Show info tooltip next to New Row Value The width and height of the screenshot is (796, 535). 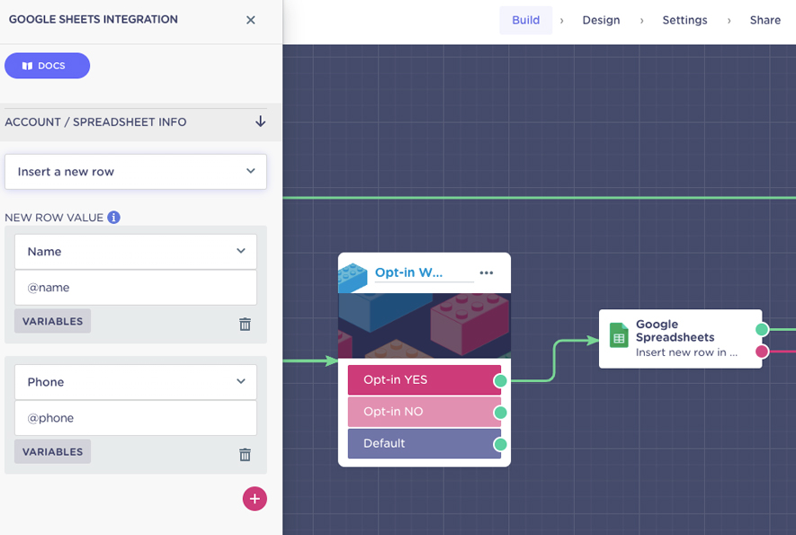pyautogui.click(x=113, y=218)
